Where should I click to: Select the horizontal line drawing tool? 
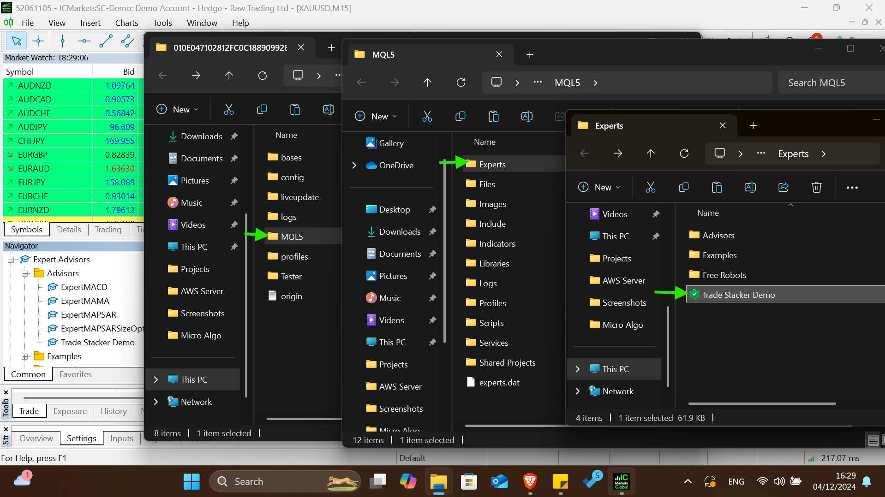(x=84, y=41)
